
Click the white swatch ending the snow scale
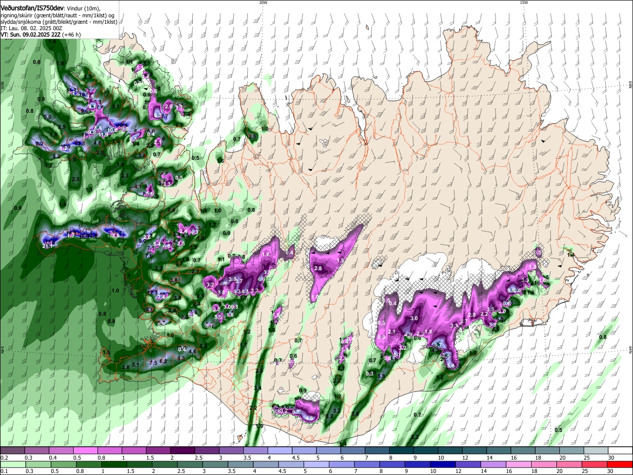(620, 451)
